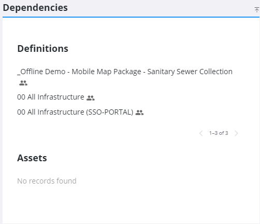
Task: Click the group icon beside 00 All Infrastructure
Action: pos(91,98)
